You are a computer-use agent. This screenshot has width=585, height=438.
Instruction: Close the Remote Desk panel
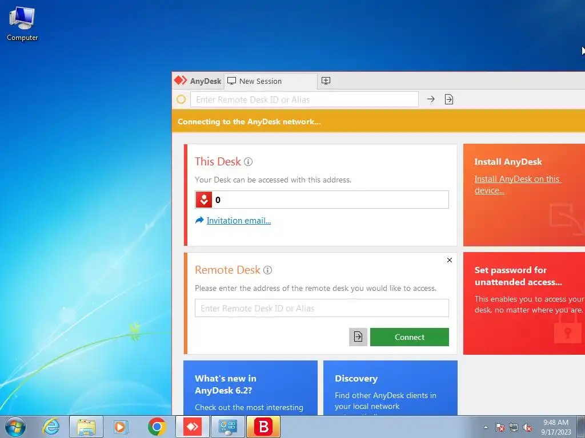450,260
